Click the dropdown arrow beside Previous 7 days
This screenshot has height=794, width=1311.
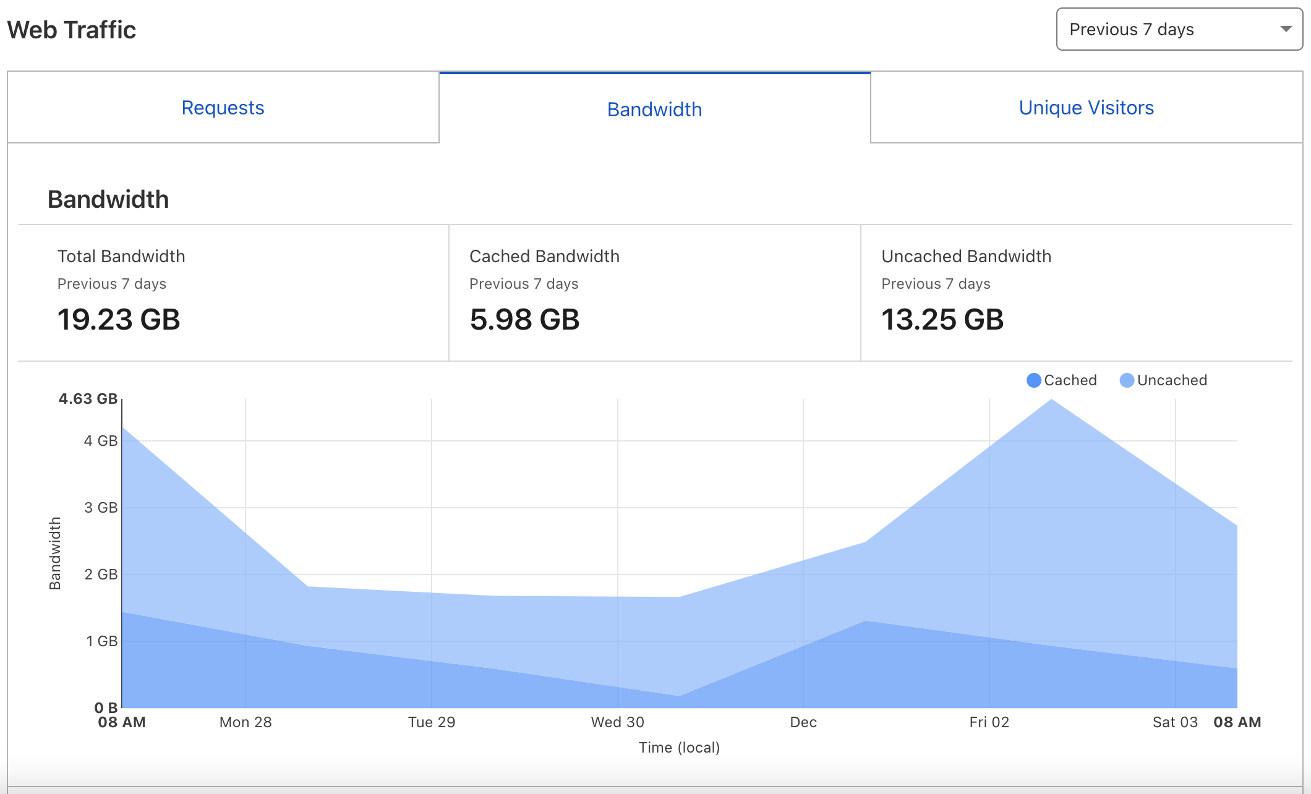pos(1286,29)
